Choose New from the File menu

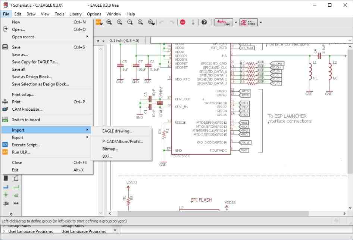pos(47,22)
